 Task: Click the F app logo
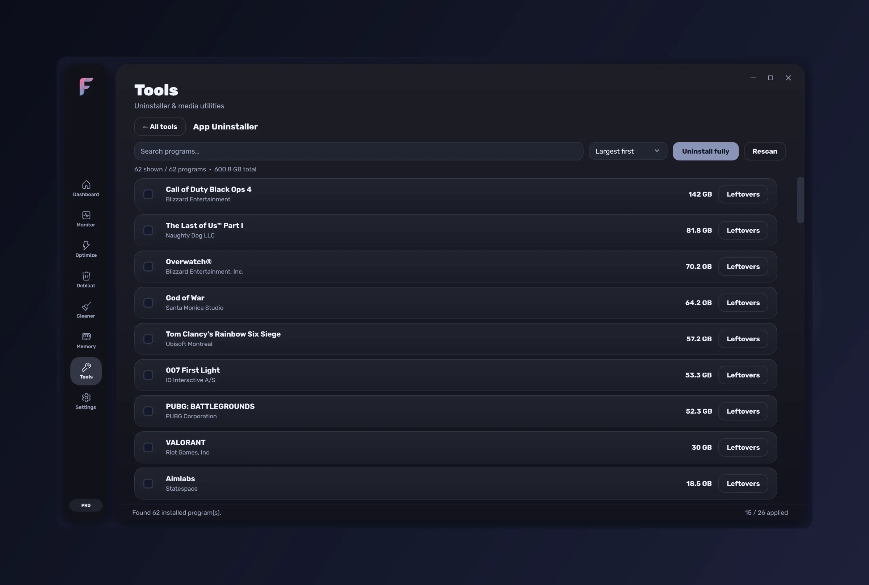[x=86, y=86]
